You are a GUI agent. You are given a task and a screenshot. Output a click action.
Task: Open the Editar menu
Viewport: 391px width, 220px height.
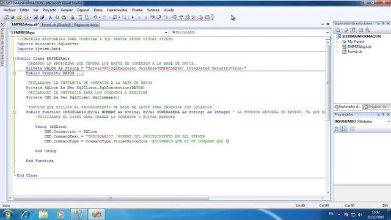pyautogui.click(x=24, y=10)
